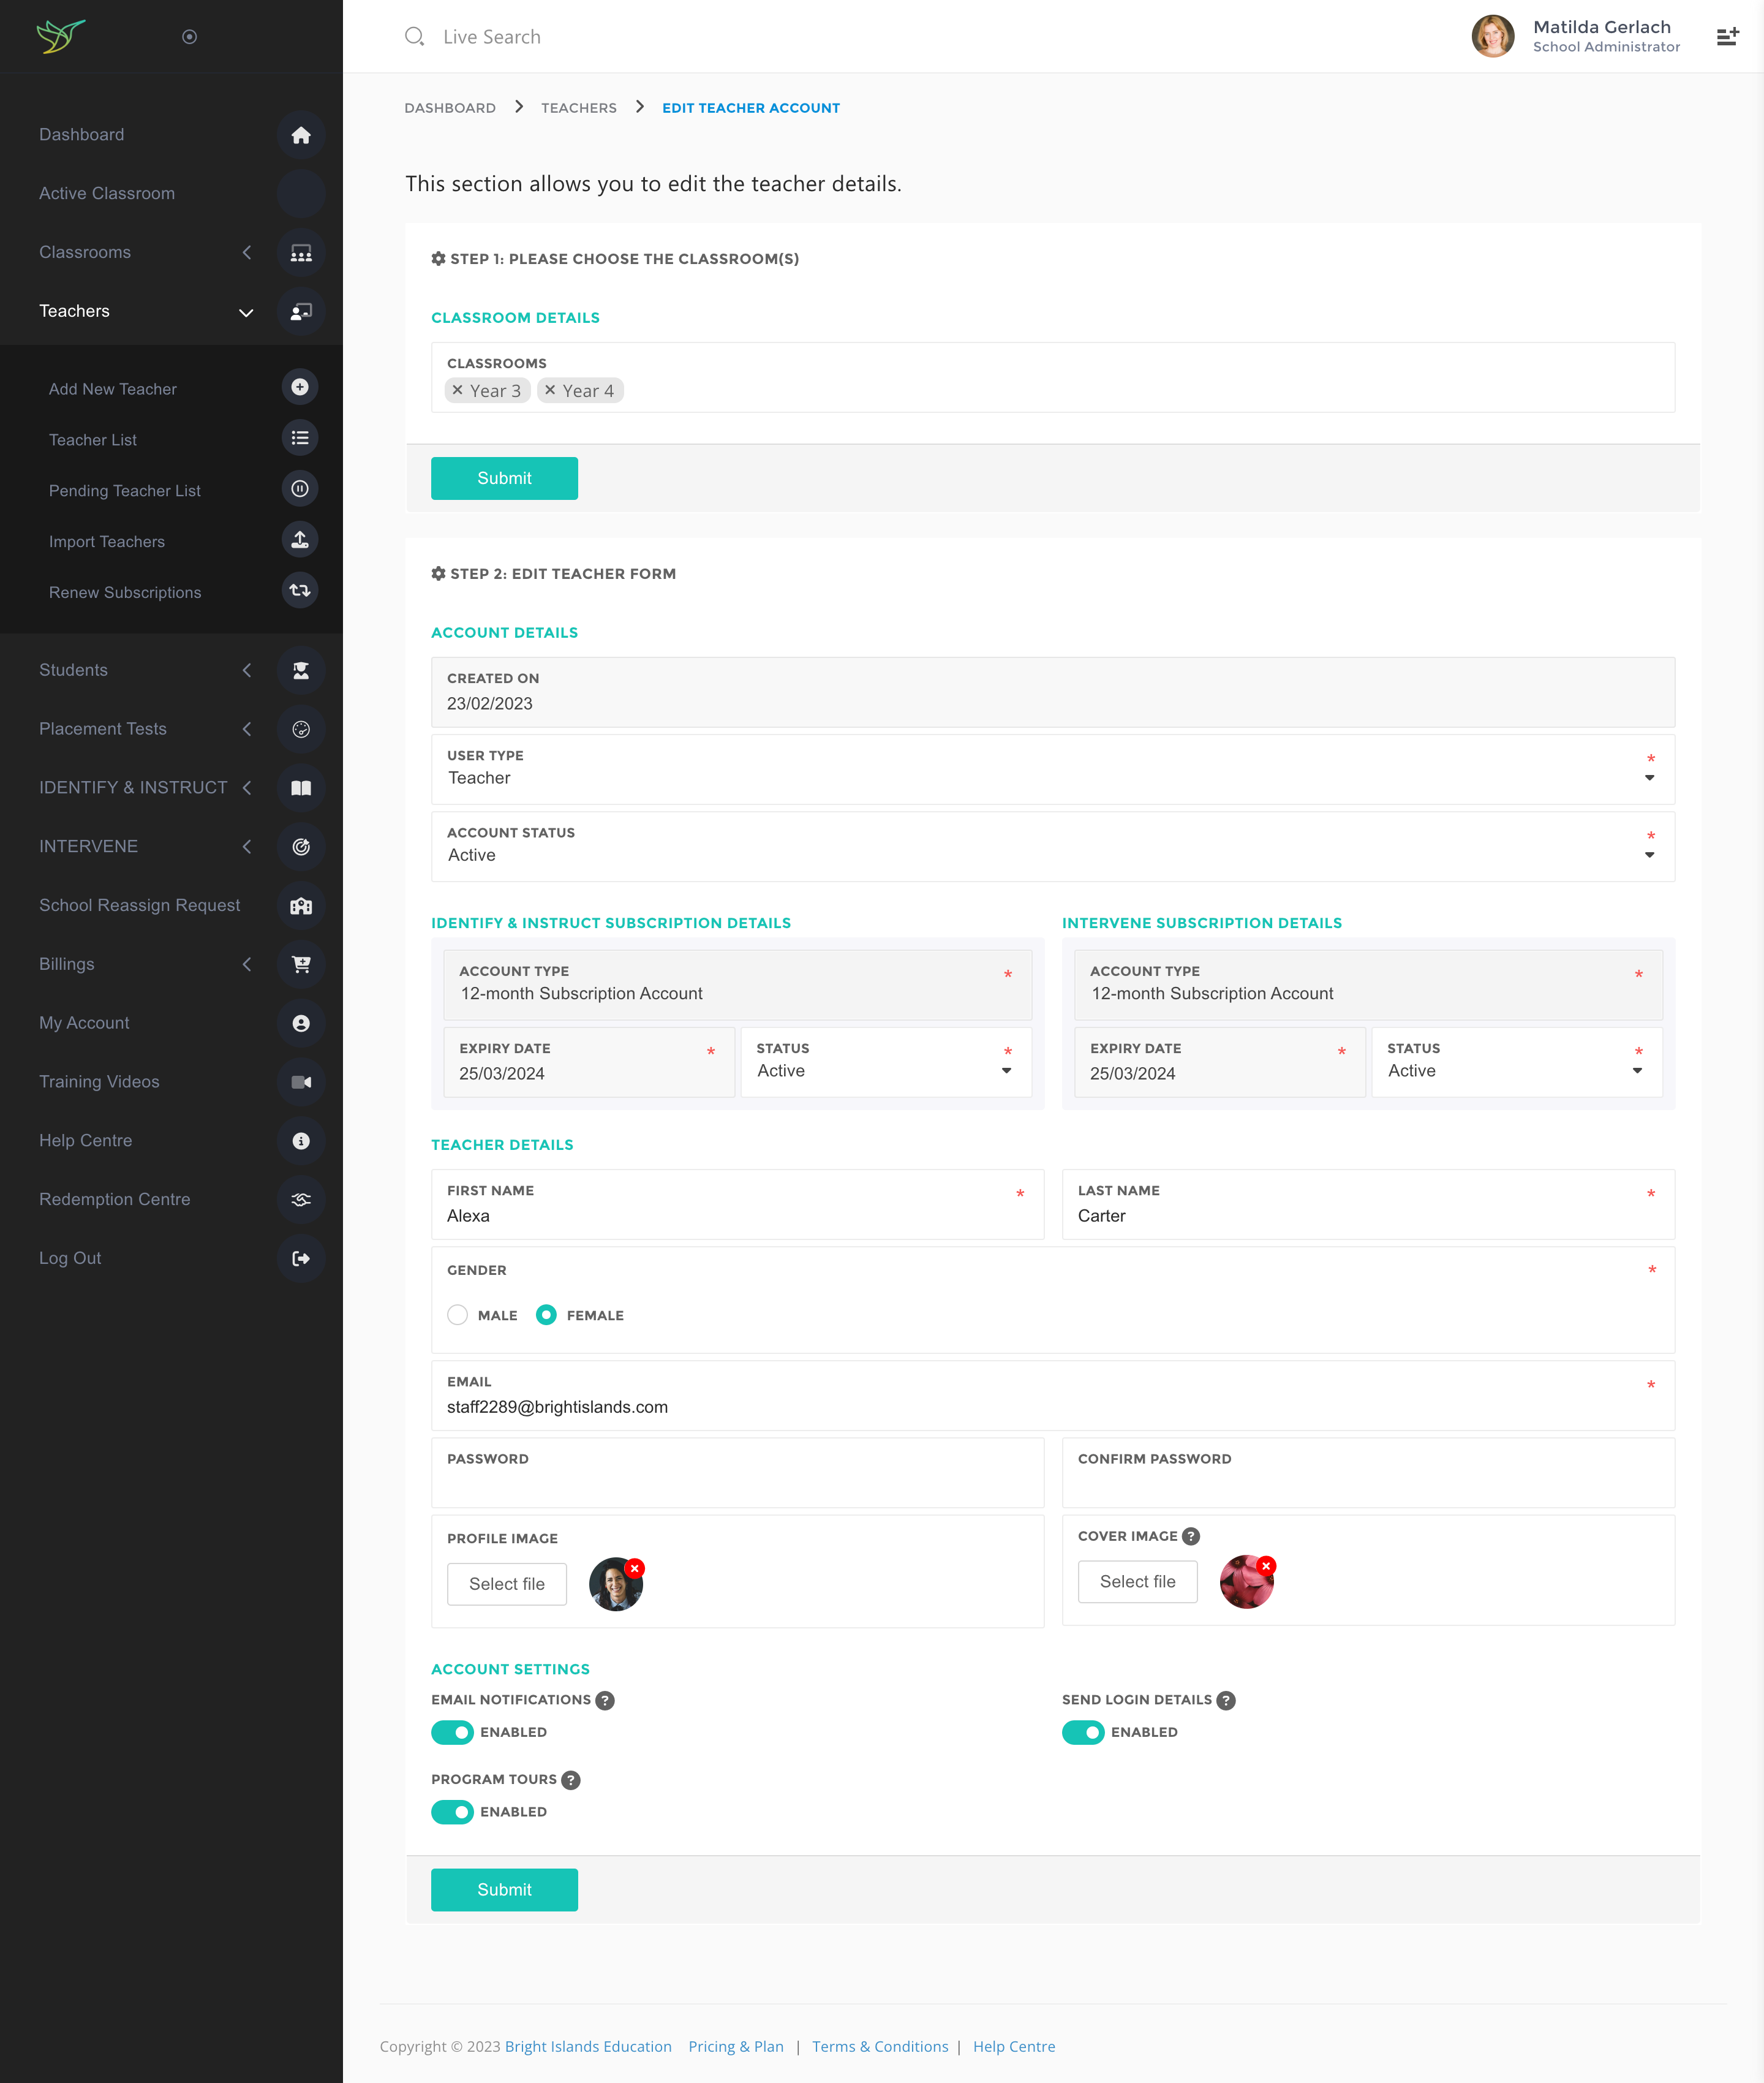
Task: Select the Add New Teacher plus icon
Action: pos(300,387)
